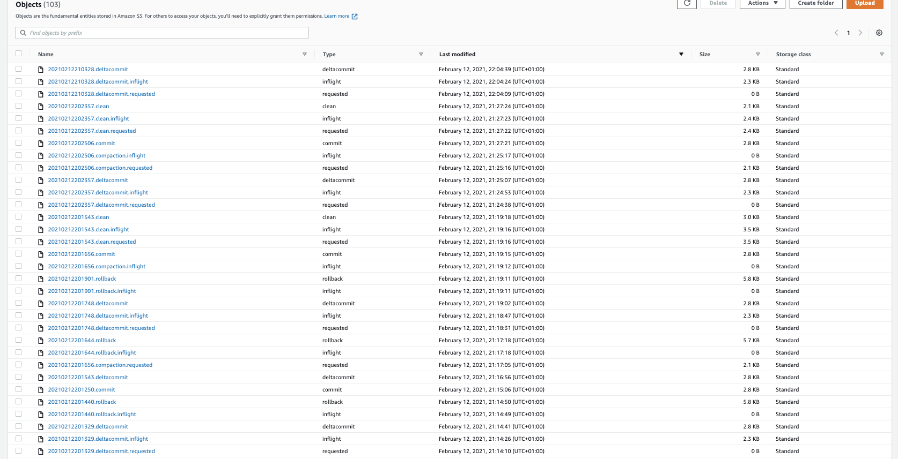The width and height of the screenshot is (898, 459).
Task: Click the external link icon beside Learn more
Action: point(355,17)
